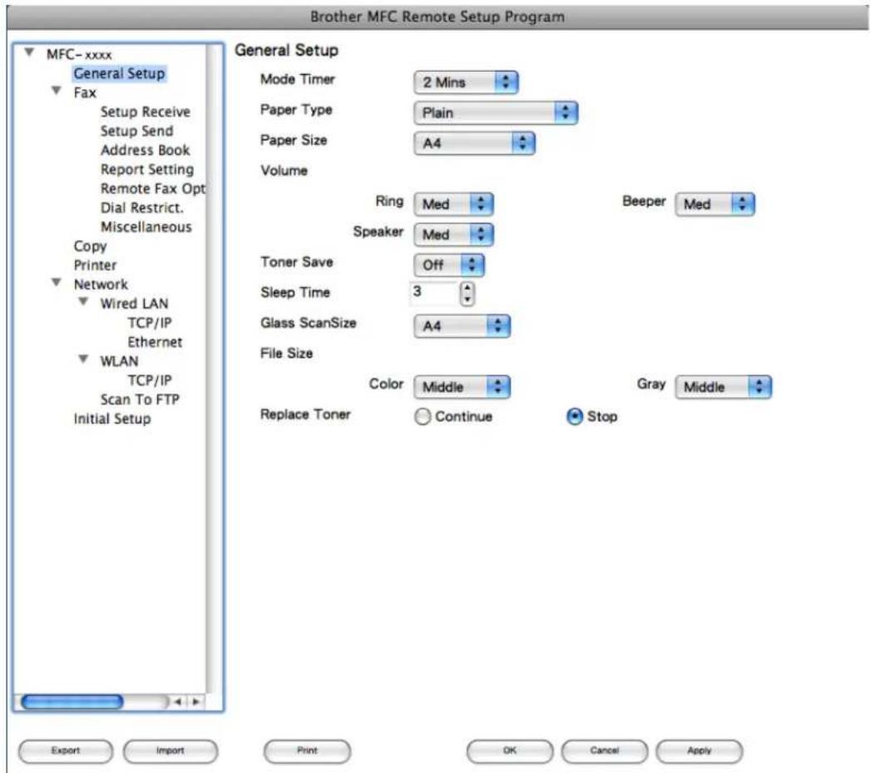Image resolution: width=870 pixels, height=773 pixels.
Task: Open the Glass ScanSize dropdown
Action: click(x=462, y=326)
